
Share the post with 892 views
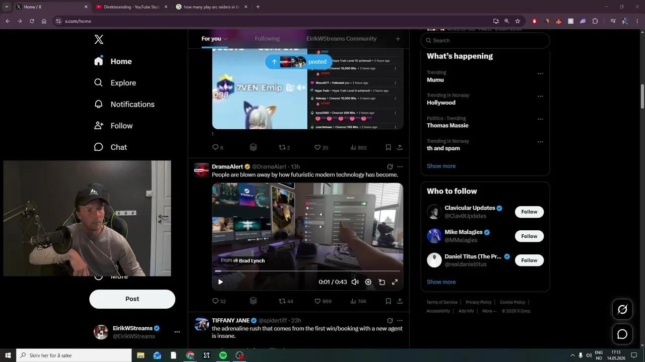click(400, 147)
